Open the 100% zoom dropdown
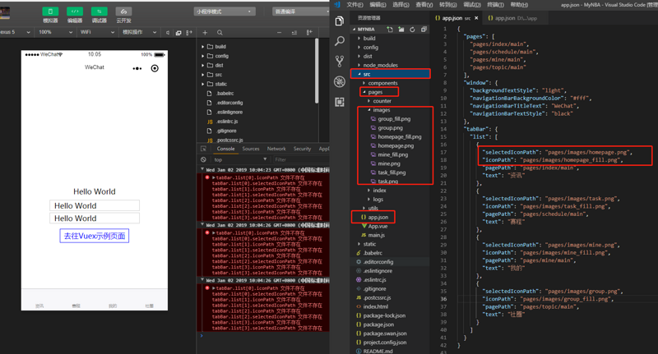The width and height of the screenshot is (658, 354). 55,32
